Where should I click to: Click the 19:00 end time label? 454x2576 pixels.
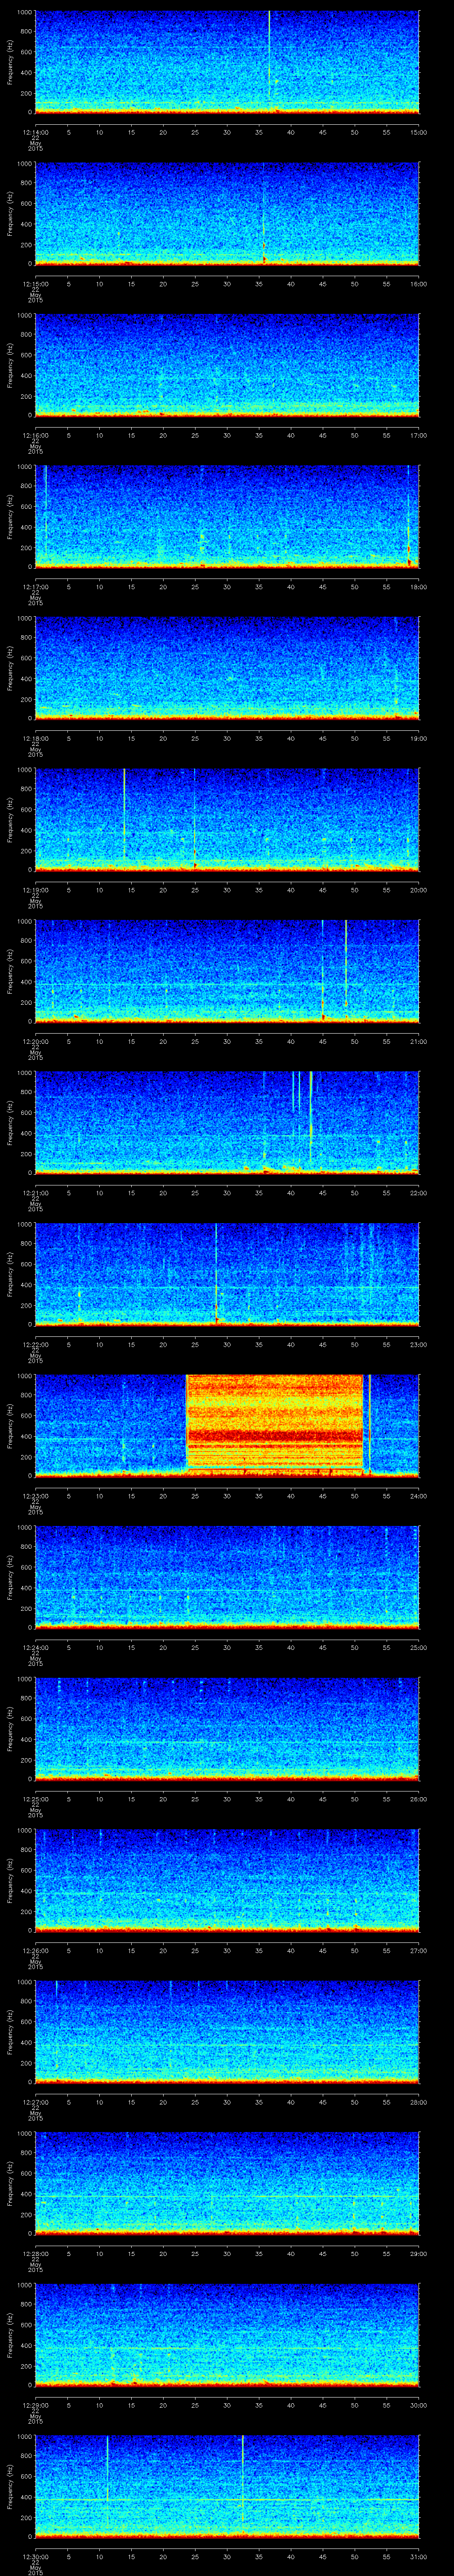(x=418, y=738)
